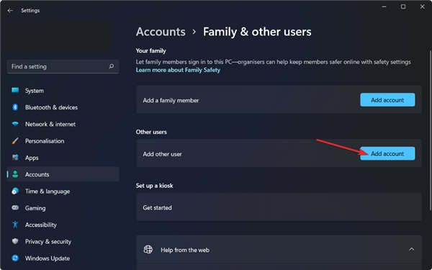Open Network & internet wifi icon

tap(15, 124)
